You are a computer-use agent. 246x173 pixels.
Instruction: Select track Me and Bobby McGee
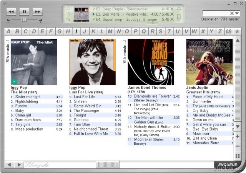210,115
